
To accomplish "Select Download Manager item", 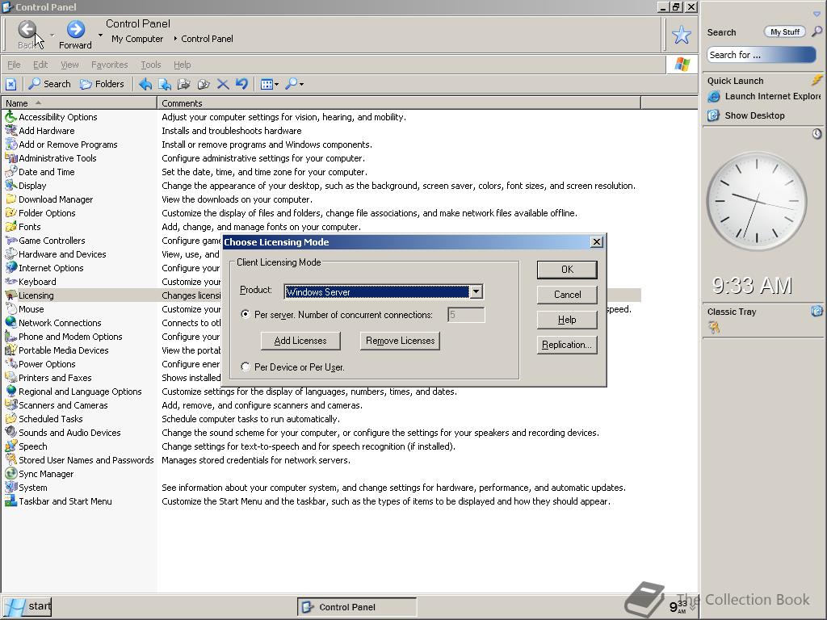I will coord(56,199).
